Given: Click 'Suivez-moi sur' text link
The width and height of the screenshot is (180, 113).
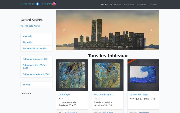Looking at the screenshot, I should tap(28, 4).
